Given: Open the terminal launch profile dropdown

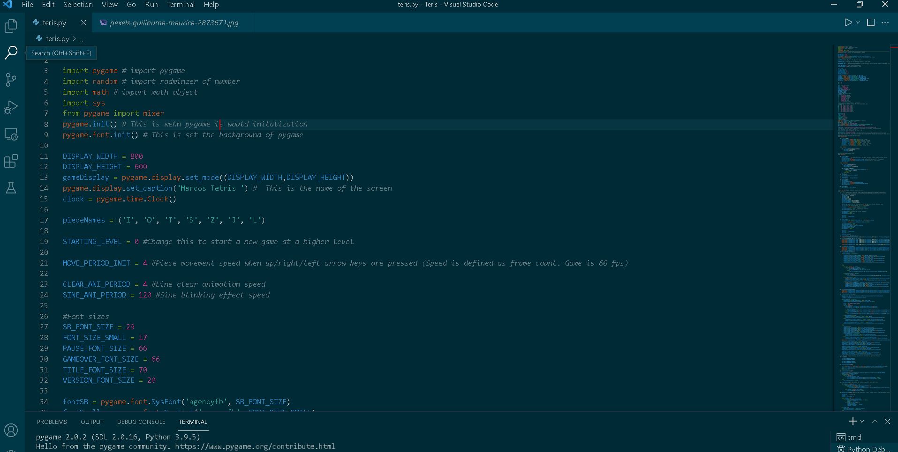Looking at the screenshot, I should click(x=862, y=421).
